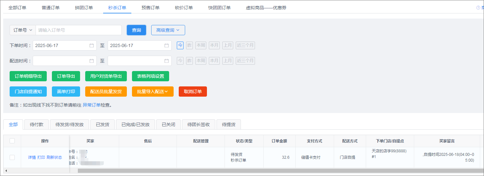Open the 下单时间 end date picker
The image size is (484, 176).
[140, 45]
